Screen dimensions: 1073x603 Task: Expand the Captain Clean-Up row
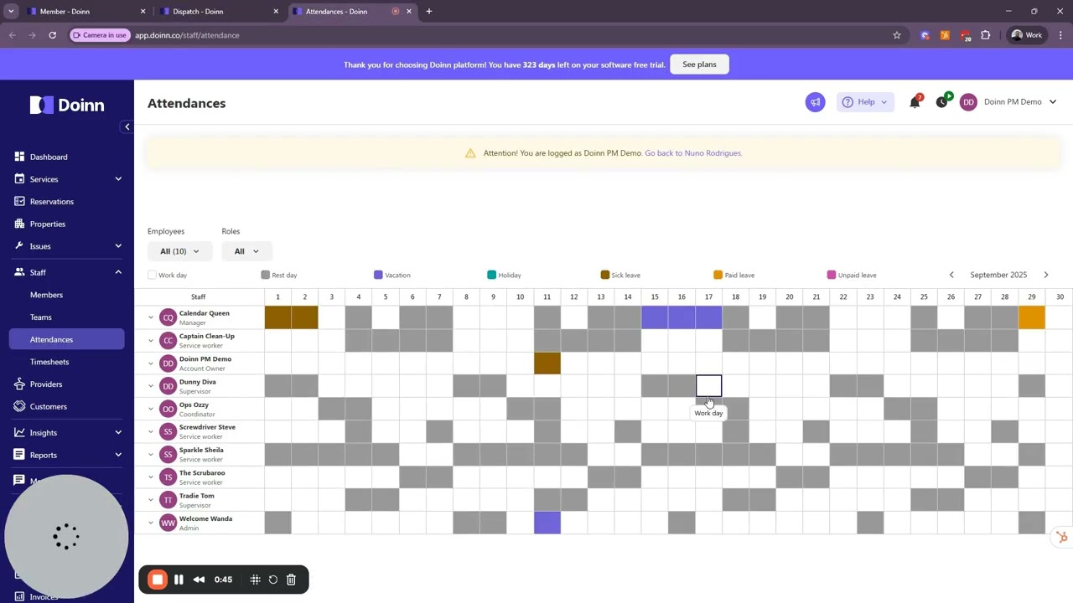click(151, 340)
